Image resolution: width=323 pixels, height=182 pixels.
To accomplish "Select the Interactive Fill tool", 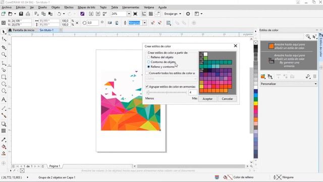I will pyautogui.click(x=4, y=147).
